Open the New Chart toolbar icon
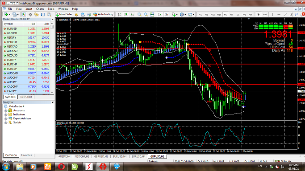The height and width of the screenshot is (171, 305). 6,14
